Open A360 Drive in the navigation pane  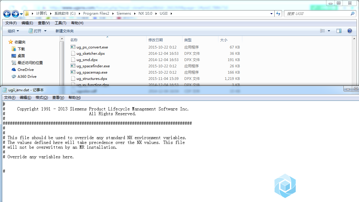tap(24, 76)
